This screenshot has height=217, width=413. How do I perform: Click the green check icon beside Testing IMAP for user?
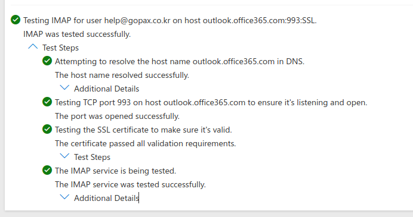(16, 20)
